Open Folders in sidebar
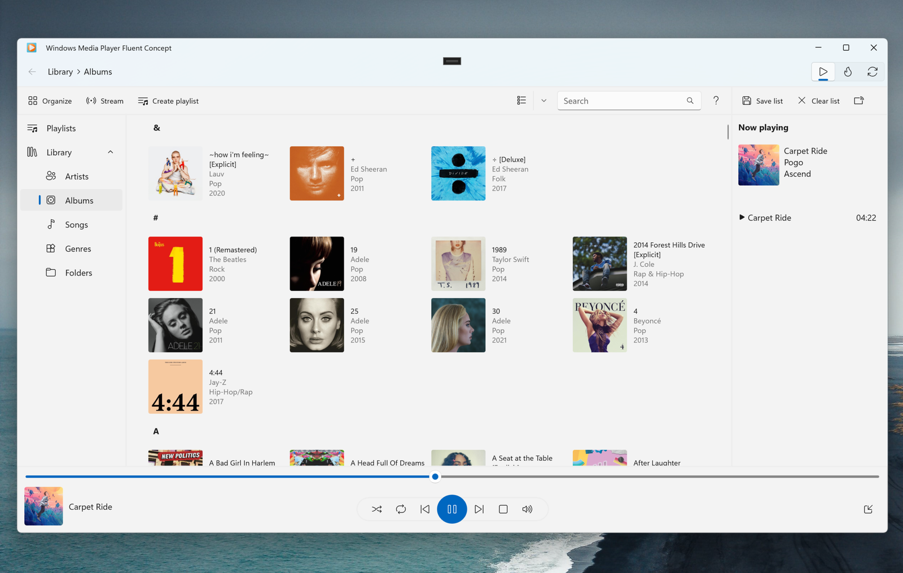The width and height of the screenshot is (903, 573). point(71,273)
